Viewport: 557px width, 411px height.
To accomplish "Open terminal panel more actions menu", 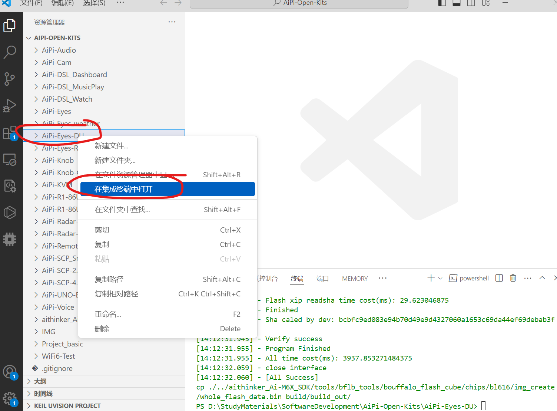I will (528, 278).
